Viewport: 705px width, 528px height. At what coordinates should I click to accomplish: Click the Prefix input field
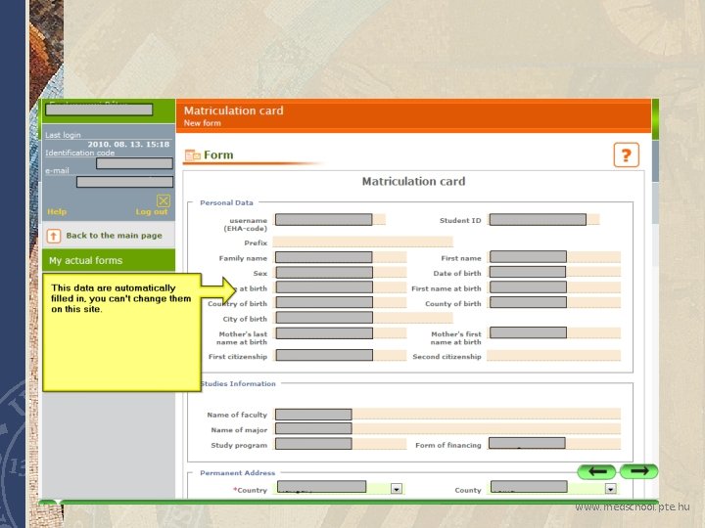coord(362,242)
